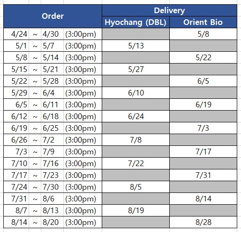
Task: Click the Orient Bio column header
Action: tap(203, 22)
